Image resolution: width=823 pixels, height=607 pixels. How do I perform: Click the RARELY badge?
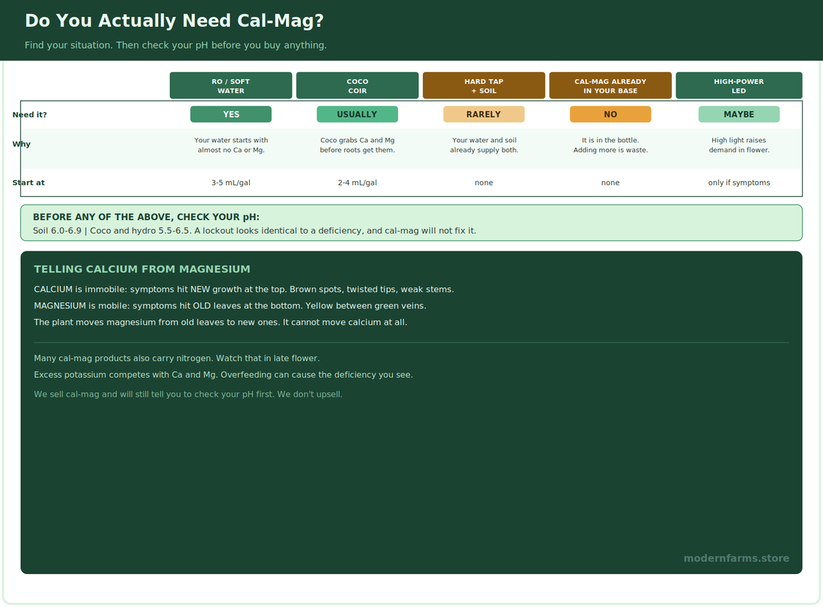pos(484,115)
